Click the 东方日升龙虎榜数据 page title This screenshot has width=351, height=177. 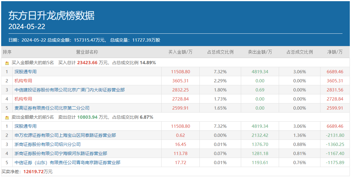point(51,15)
